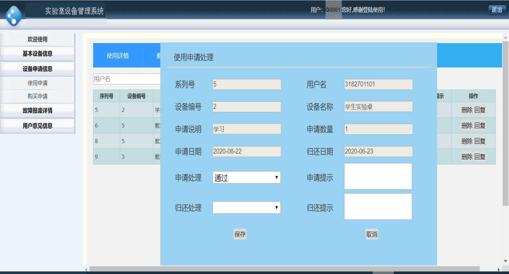This screenshot has height=274, width=509.
Task: Click the 实验室设备管理系统 title text
Action: pos(74,11)
